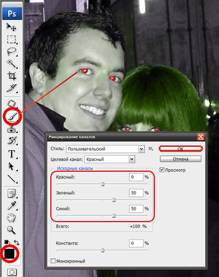Select the Move tool

12,27
